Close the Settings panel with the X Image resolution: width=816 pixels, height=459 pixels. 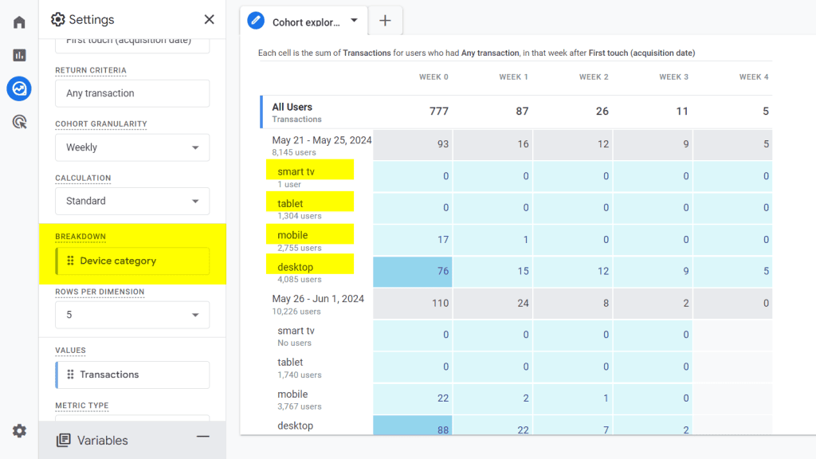(x=209, y=19)
